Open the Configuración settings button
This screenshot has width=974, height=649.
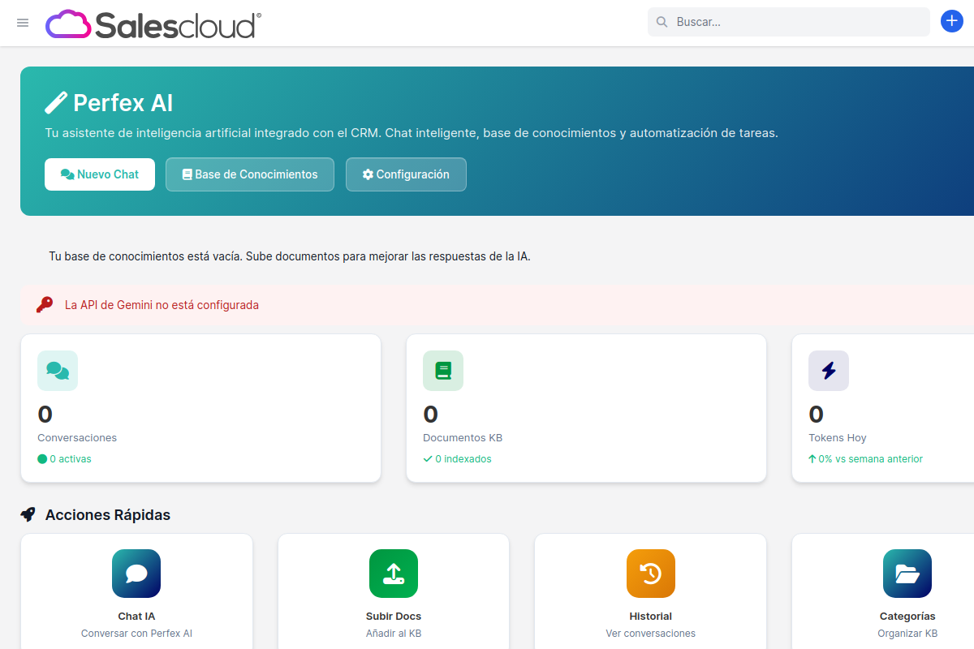[406, 174]
